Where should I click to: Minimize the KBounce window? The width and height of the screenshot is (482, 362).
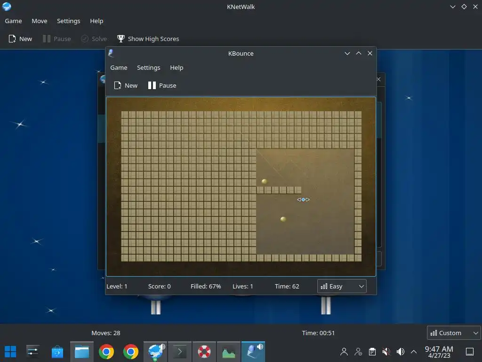[x=347, y=53]
